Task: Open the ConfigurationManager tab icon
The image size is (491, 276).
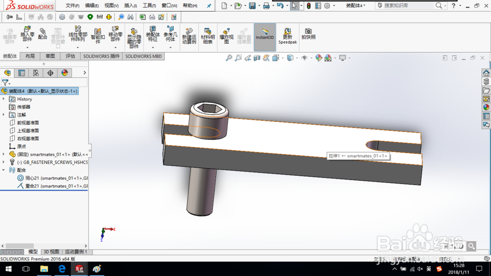Action: 36,73
